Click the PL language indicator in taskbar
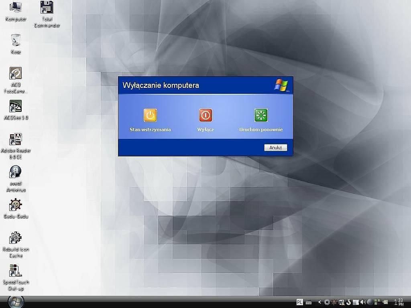The width and height of the screenshot is (411, 308). [299, 302]
